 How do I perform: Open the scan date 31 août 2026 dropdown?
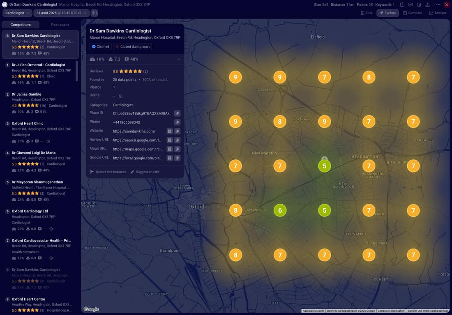coord(61,13)
